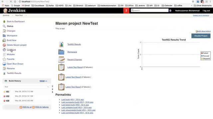Click the Disable Project button

point(201,36)
